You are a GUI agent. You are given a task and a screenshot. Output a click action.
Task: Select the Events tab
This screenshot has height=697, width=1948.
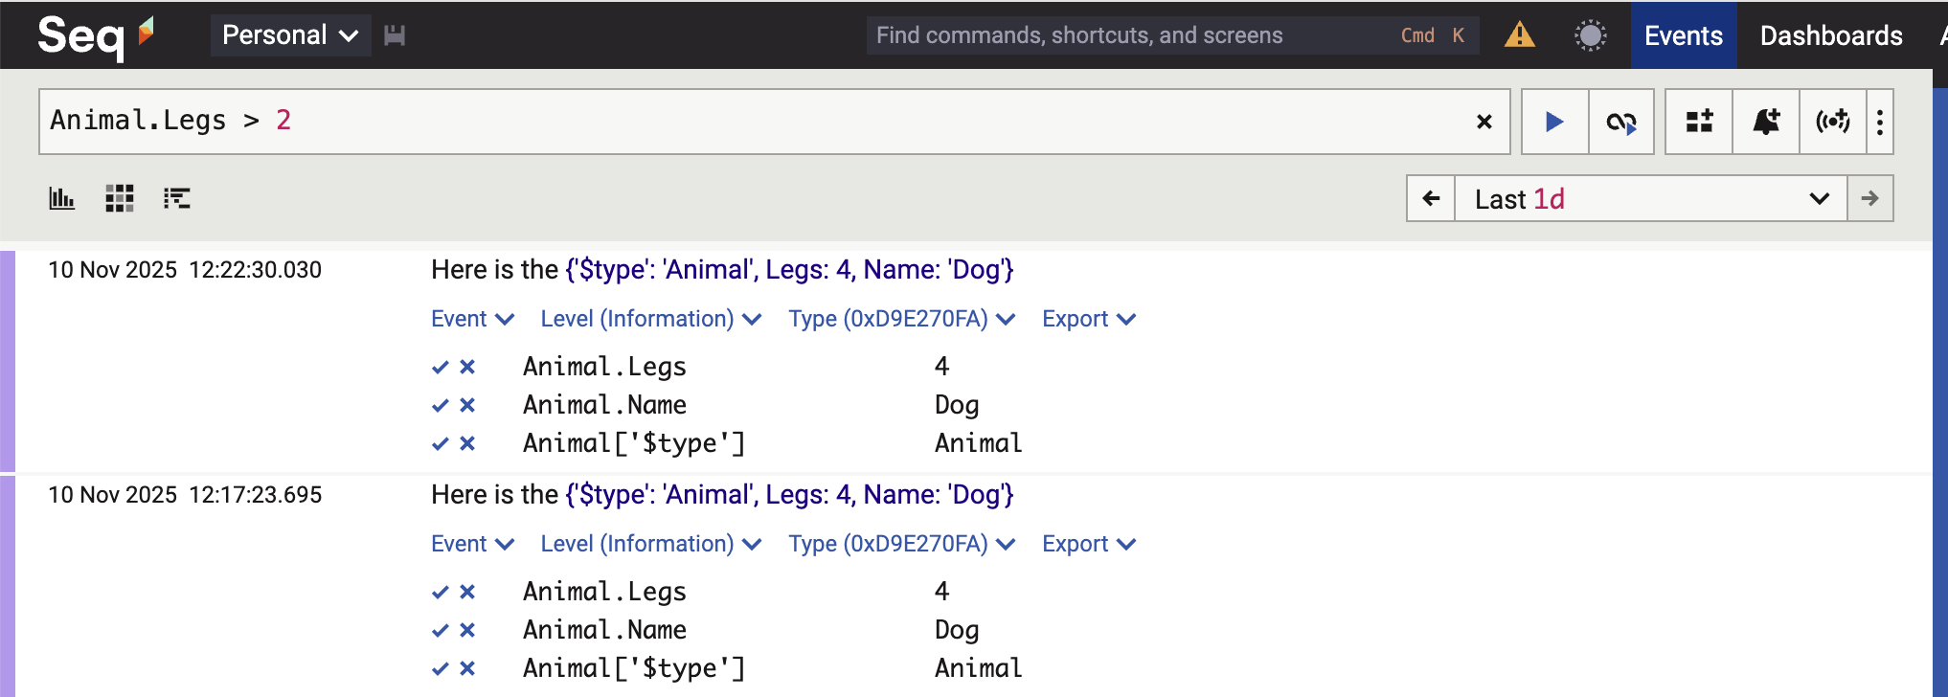(x=1683, y=35)
